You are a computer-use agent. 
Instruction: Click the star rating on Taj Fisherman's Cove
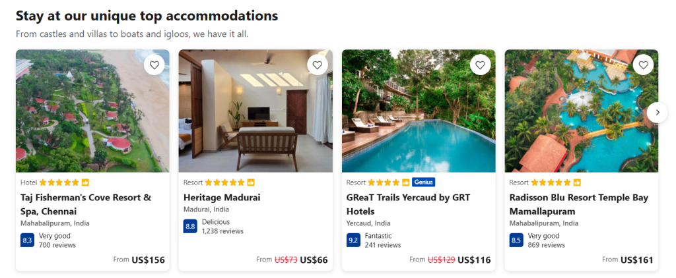[59, 182]
